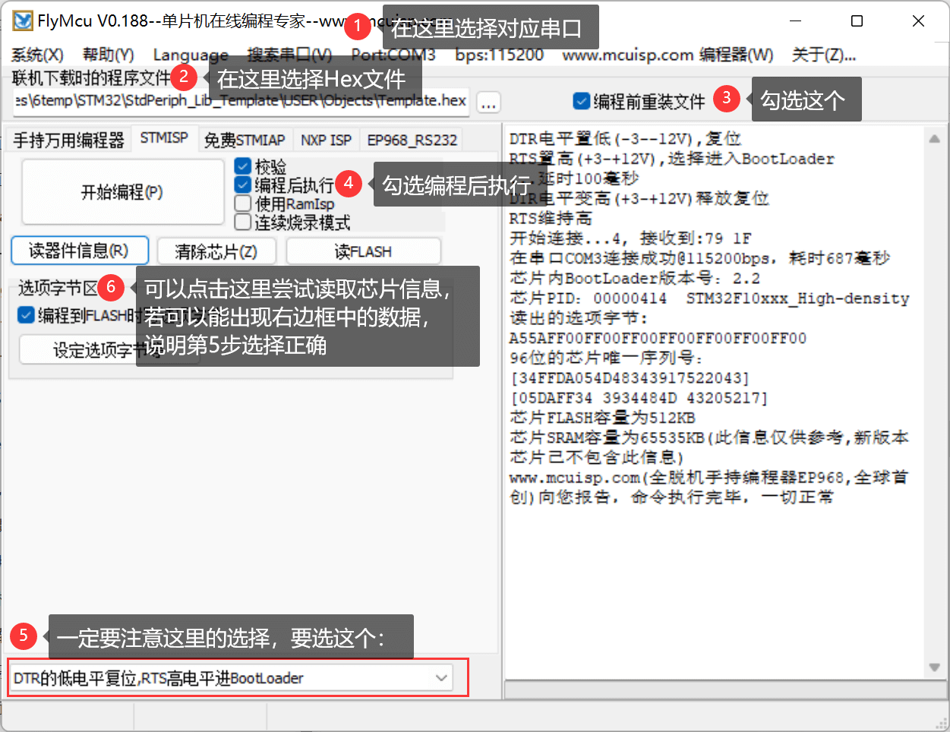Click the FlyMcu app icon in title bar
Image resolution: width=950 pixels, height=732 pixels.
pos(23,21)
